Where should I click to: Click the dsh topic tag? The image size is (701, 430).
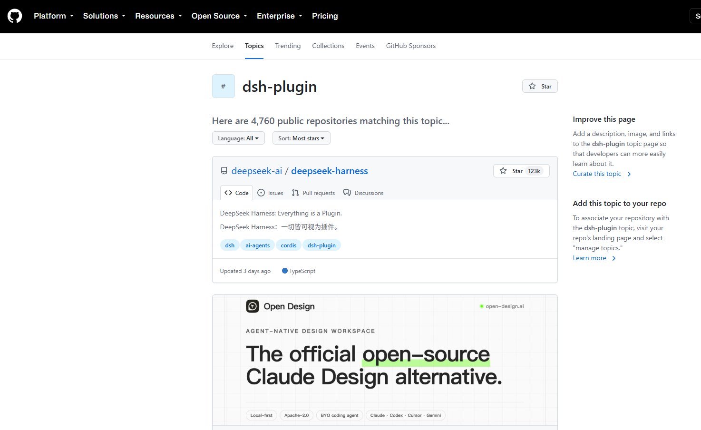[230, 245]
